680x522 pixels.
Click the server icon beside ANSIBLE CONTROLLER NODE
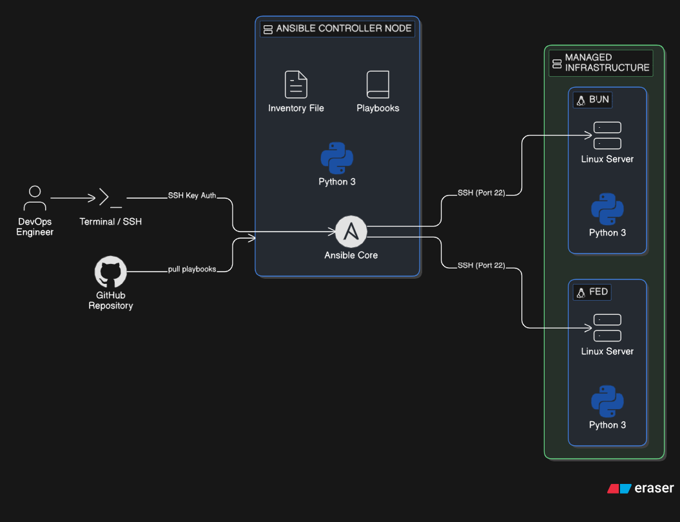[x=268, y=29]
